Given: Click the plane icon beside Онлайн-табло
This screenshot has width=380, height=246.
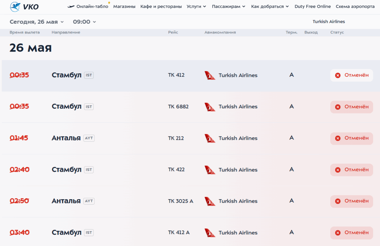Looking at the screenshot, I should (x=71, y=7).
